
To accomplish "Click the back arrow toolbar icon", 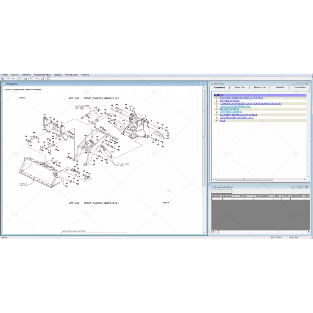I will (x=8, y=78).
